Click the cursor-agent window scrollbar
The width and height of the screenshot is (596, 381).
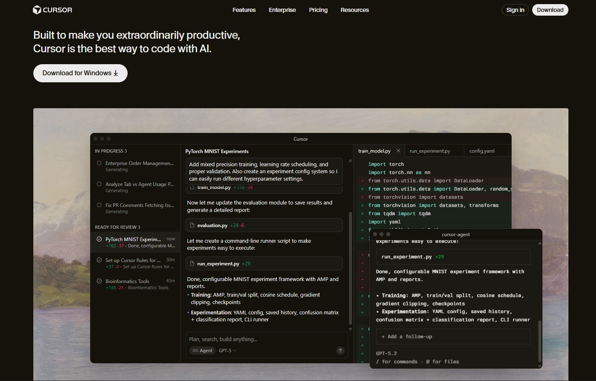[x=540, y=342]
